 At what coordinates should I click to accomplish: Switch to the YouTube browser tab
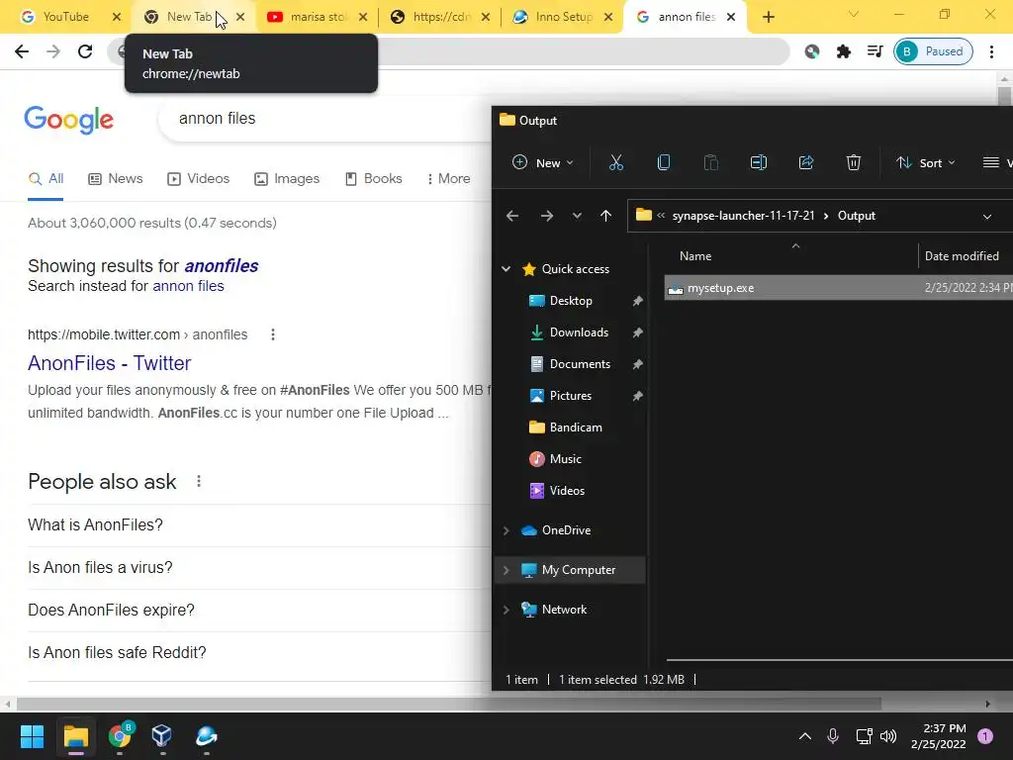coord(66,17)
